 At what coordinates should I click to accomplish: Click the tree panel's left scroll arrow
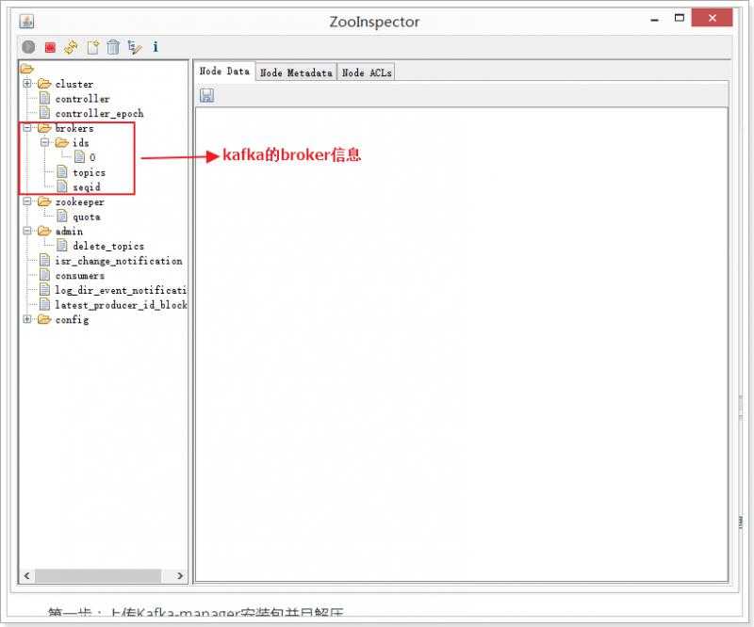point(27,575)
